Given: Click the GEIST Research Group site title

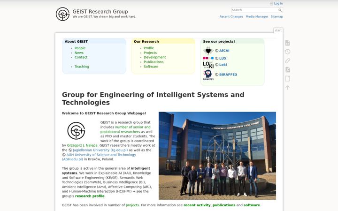Looking at the screenshot, I should 100,12.
